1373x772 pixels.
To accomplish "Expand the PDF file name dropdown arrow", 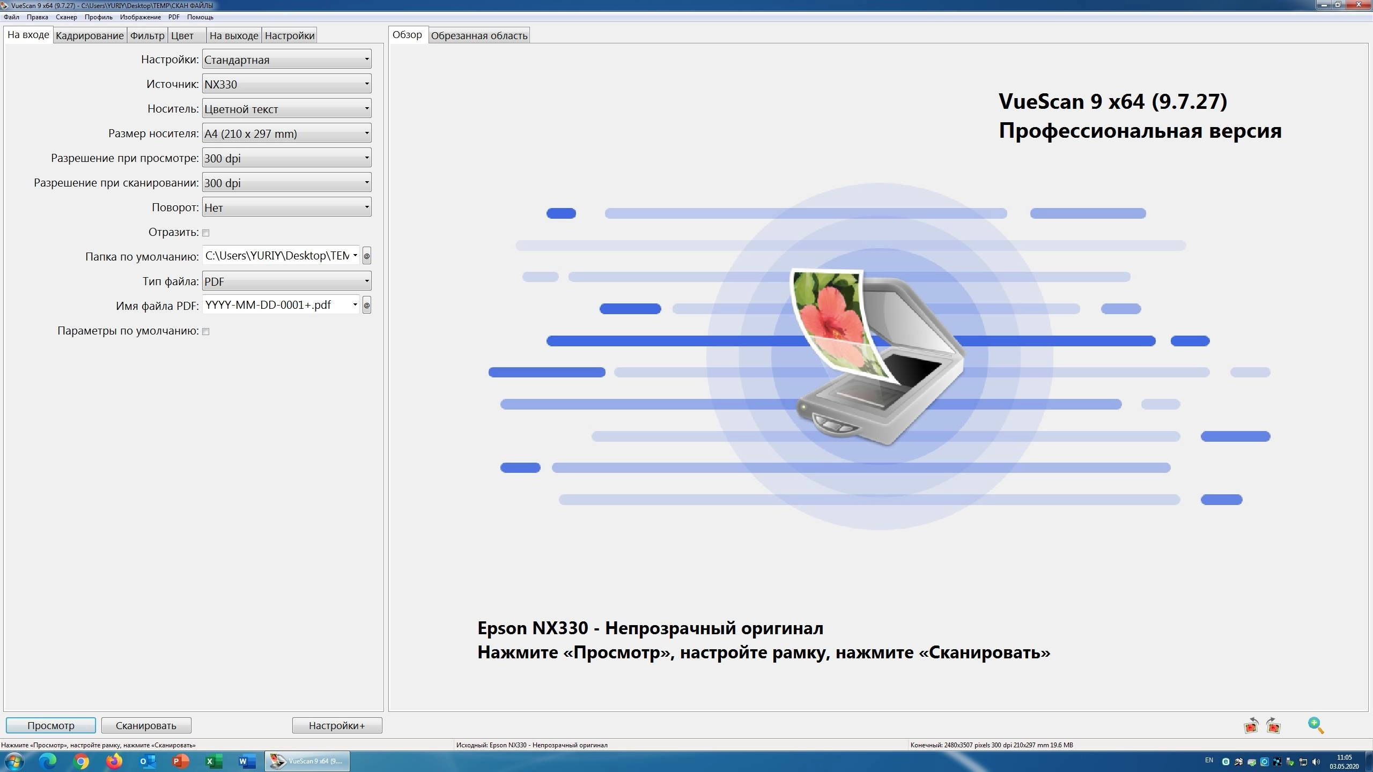I will point(355,305).
